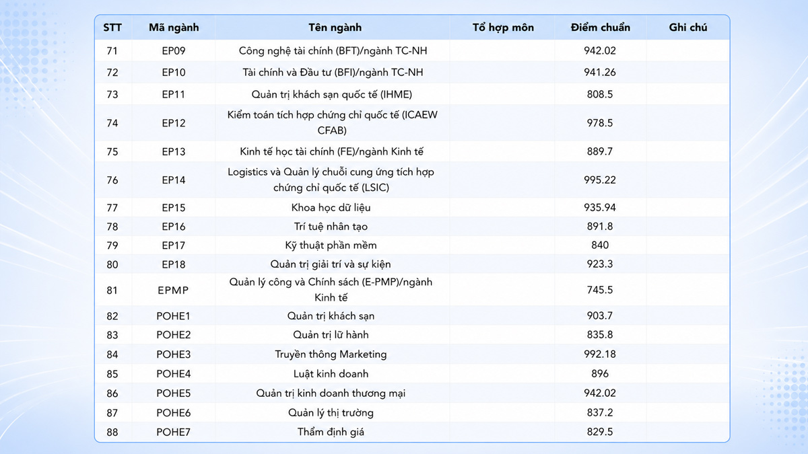Image resolution: width=808 pixels, height=454 pixels.
Task: Click score 995.22 for EP14
Action: [x=600, y=180]
